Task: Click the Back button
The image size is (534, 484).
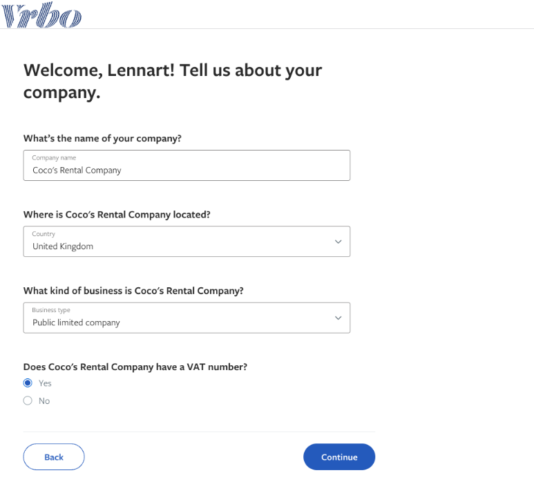Action: [54, 457]
